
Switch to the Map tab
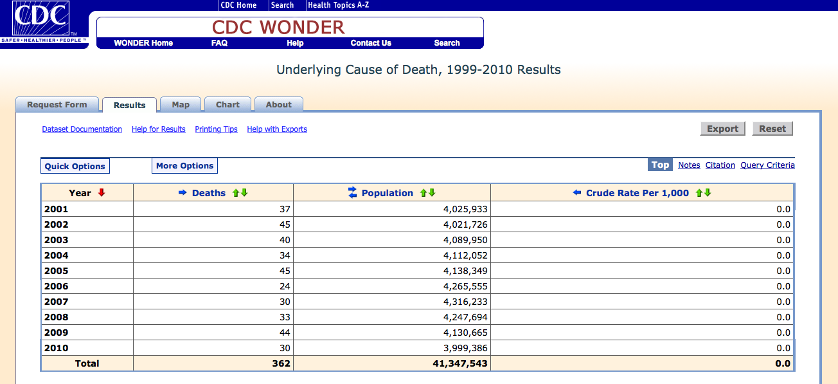pyautogui.click(x=181, y=104)
